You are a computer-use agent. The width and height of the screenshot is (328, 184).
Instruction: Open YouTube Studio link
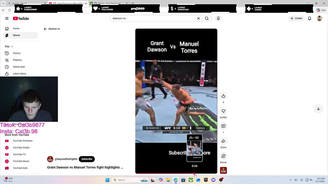20,148
